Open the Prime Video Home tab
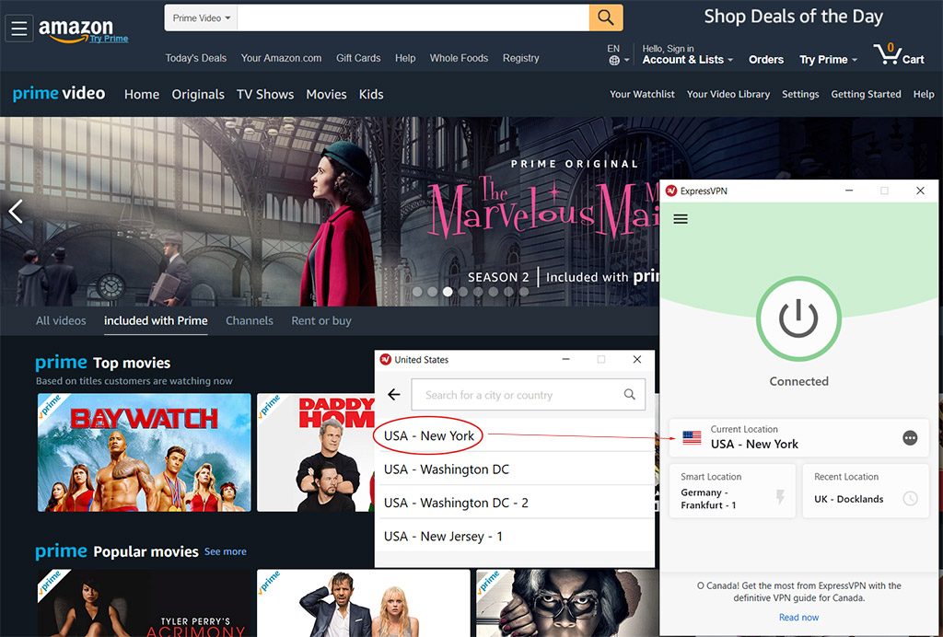This screenshot has width=943, height=637. coord(141,94)
